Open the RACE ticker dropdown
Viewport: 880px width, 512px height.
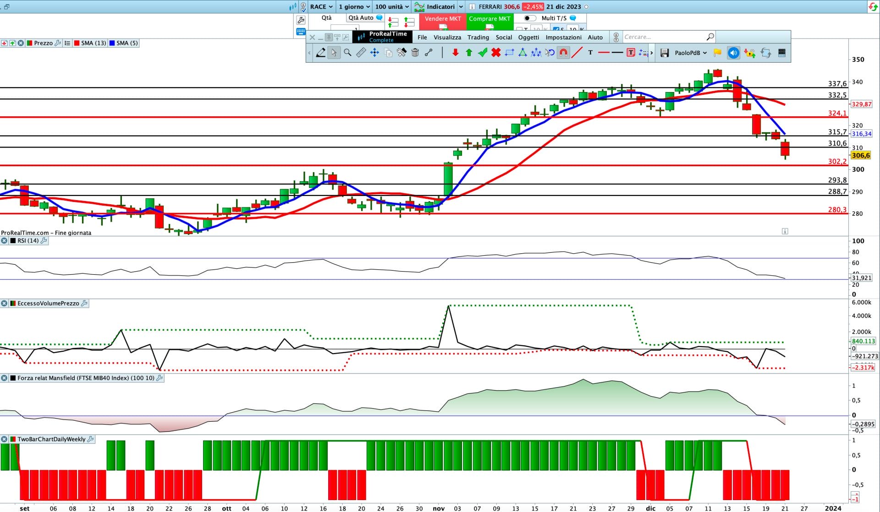coord(321,6)
